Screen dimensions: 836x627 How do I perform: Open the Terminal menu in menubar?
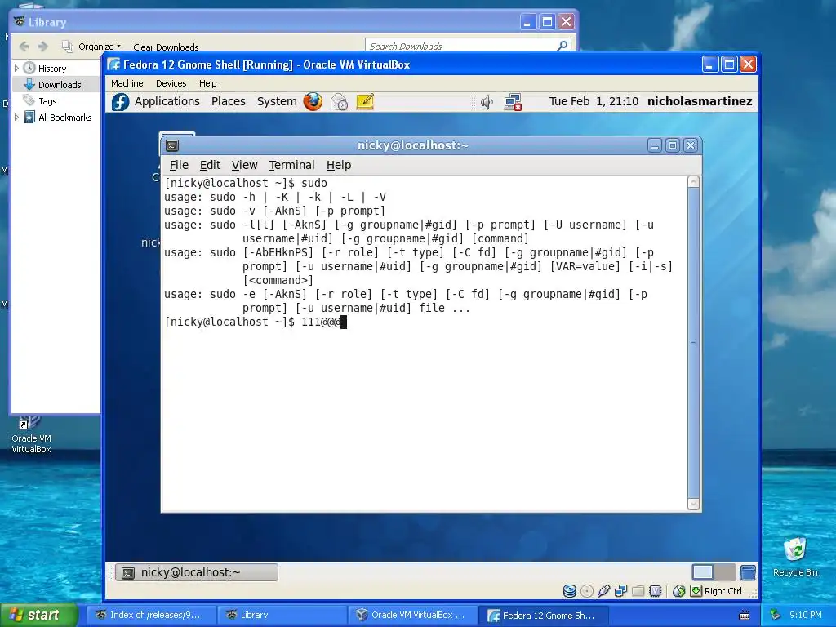click(291, 165)
